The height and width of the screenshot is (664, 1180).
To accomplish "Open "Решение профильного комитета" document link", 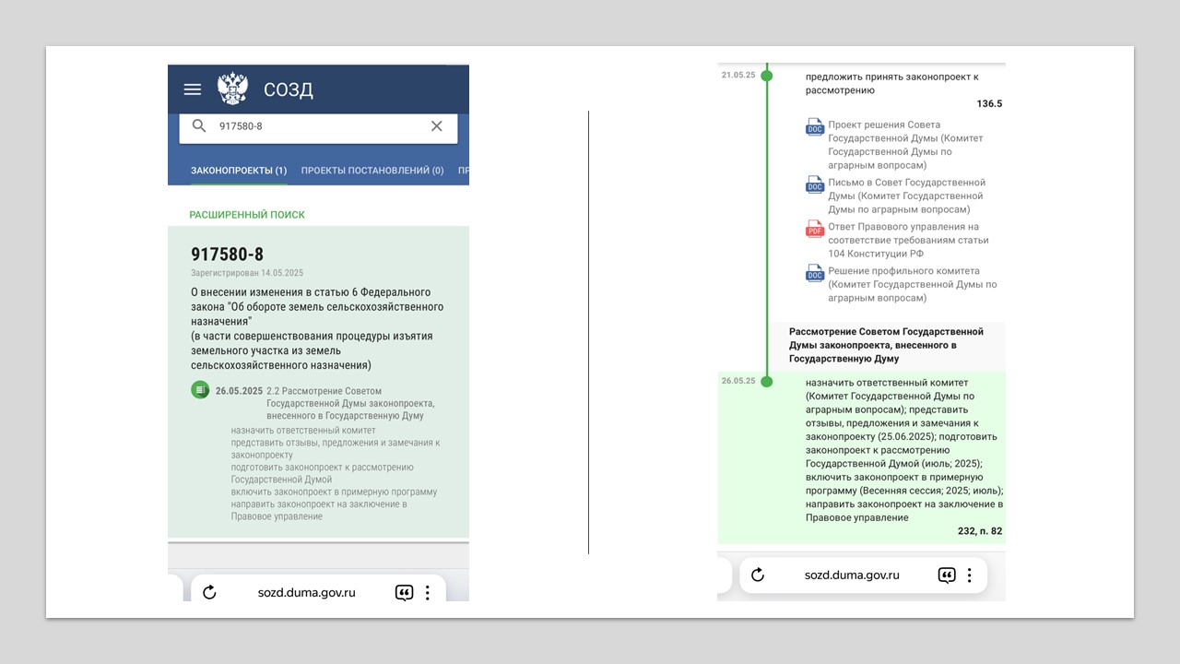I will pos(913,285).
